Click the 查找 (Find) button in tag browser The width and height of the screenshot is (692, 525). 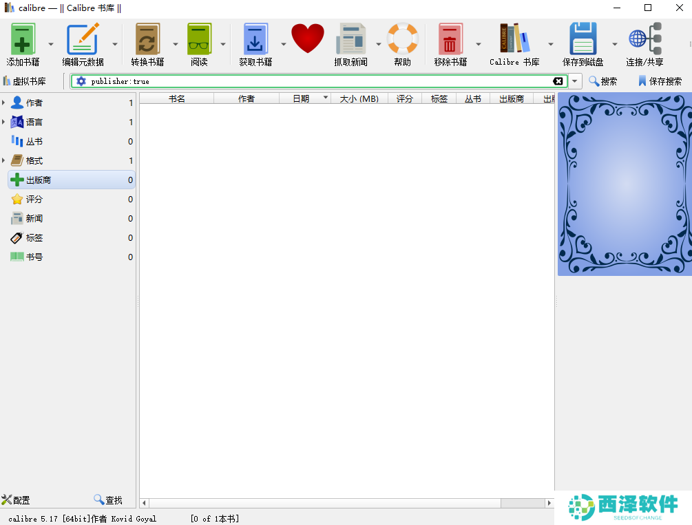coord(108,500)
